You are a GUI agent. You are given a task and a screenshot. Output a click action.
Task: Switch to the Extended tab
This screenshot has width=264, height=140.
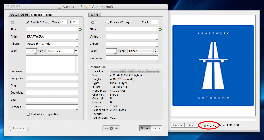(x=37, y=15)
